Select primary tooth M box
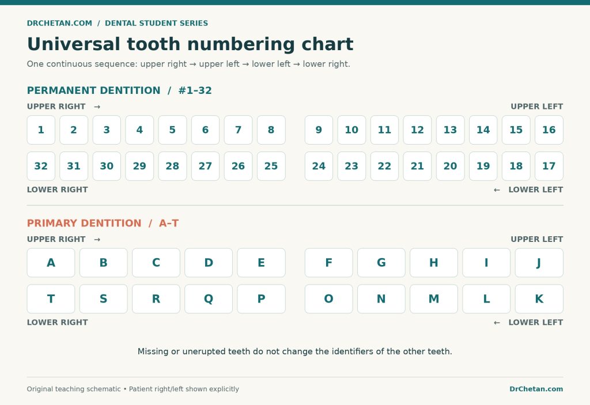Viewport: 590px width, 405px height. pos(434,299)
